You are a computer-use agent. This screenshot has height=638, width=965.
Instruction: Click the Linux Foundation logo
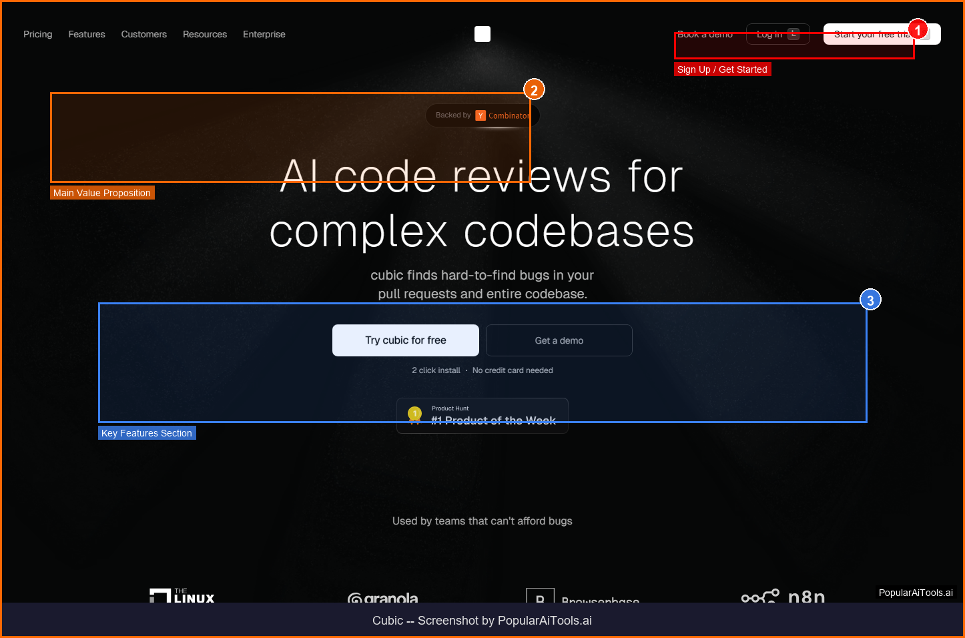[182, 595]
